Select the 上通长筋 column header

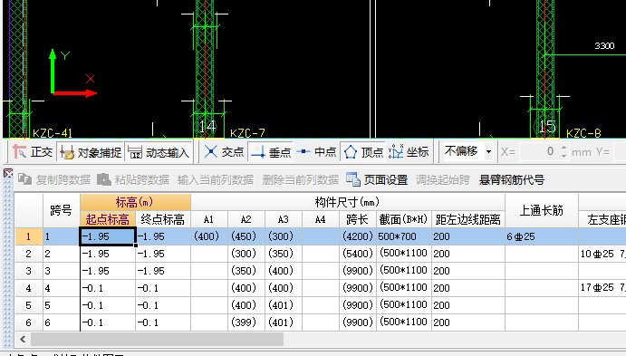542,210
